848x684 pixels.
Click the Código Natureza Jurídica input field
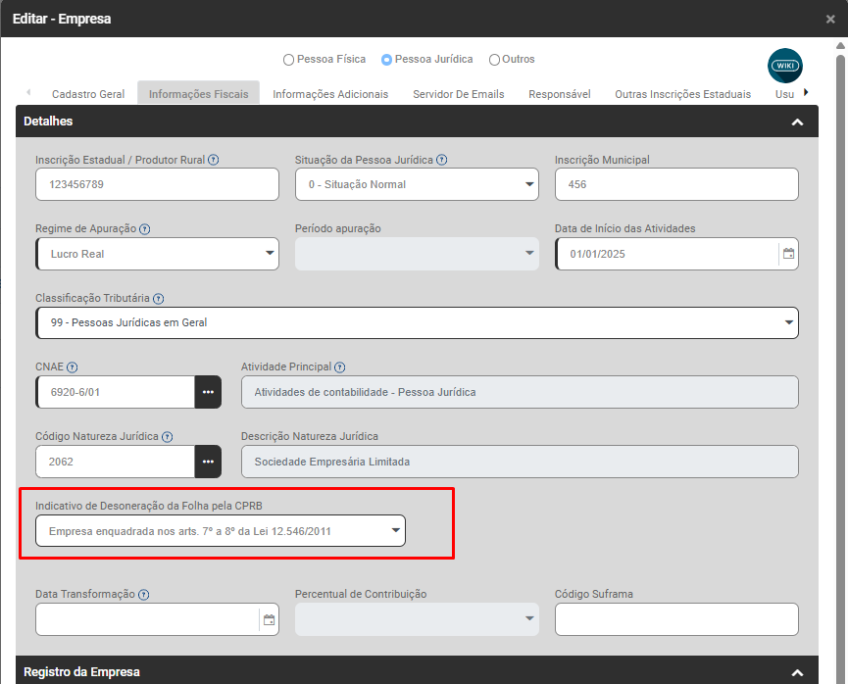(116, 462)
